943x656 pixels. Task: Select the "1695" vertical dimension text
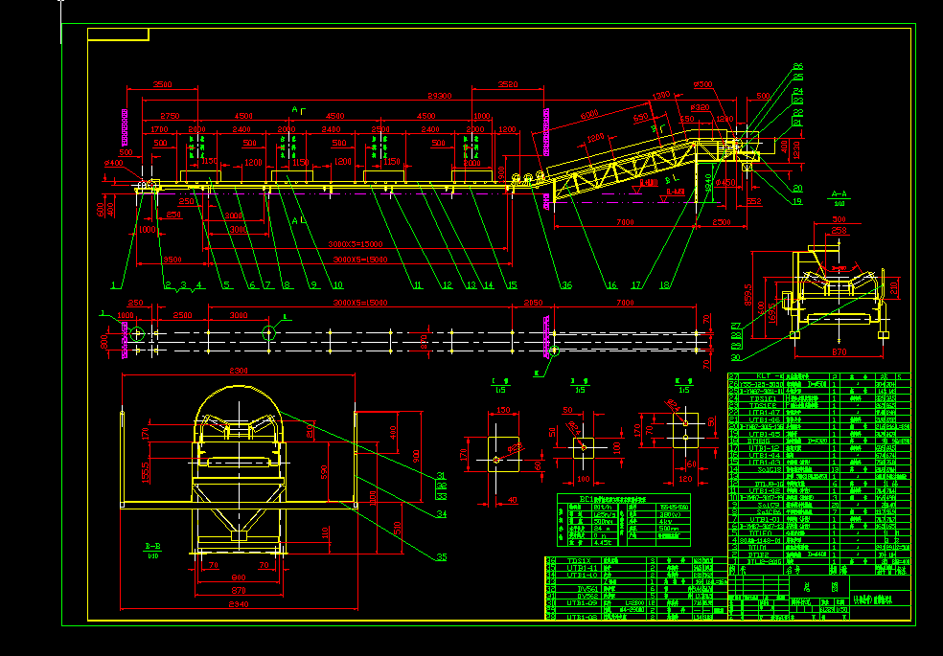pos(772,312)
